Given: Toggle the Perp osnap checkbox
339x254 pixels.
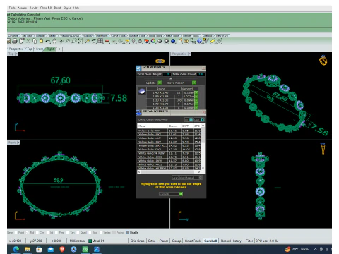Looking at the screenshot, I should [x=56, y=233].
